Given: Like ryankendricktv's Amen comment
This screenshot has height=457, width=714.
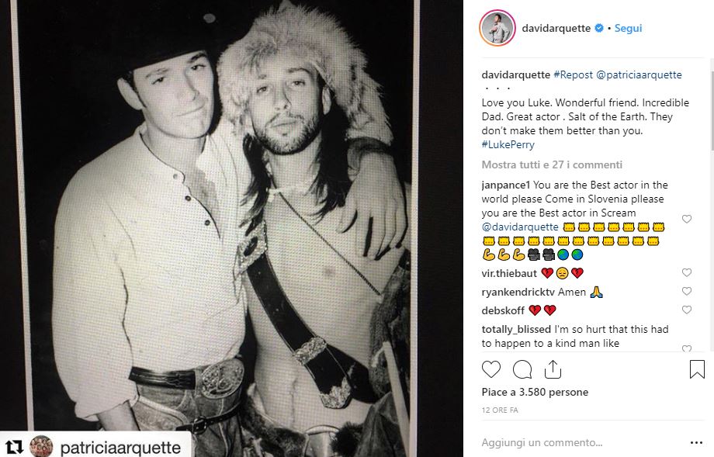Looking at the screenshot, I should [687, 291].
